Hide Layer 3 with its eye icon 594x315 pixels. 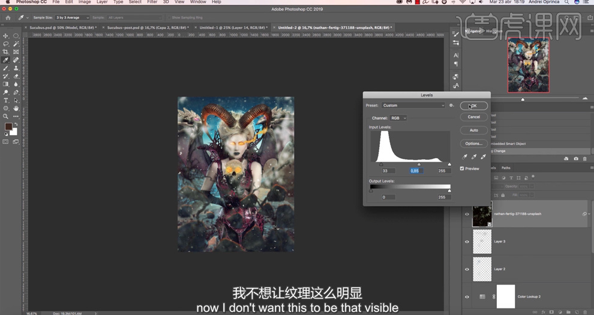[467, 242]
